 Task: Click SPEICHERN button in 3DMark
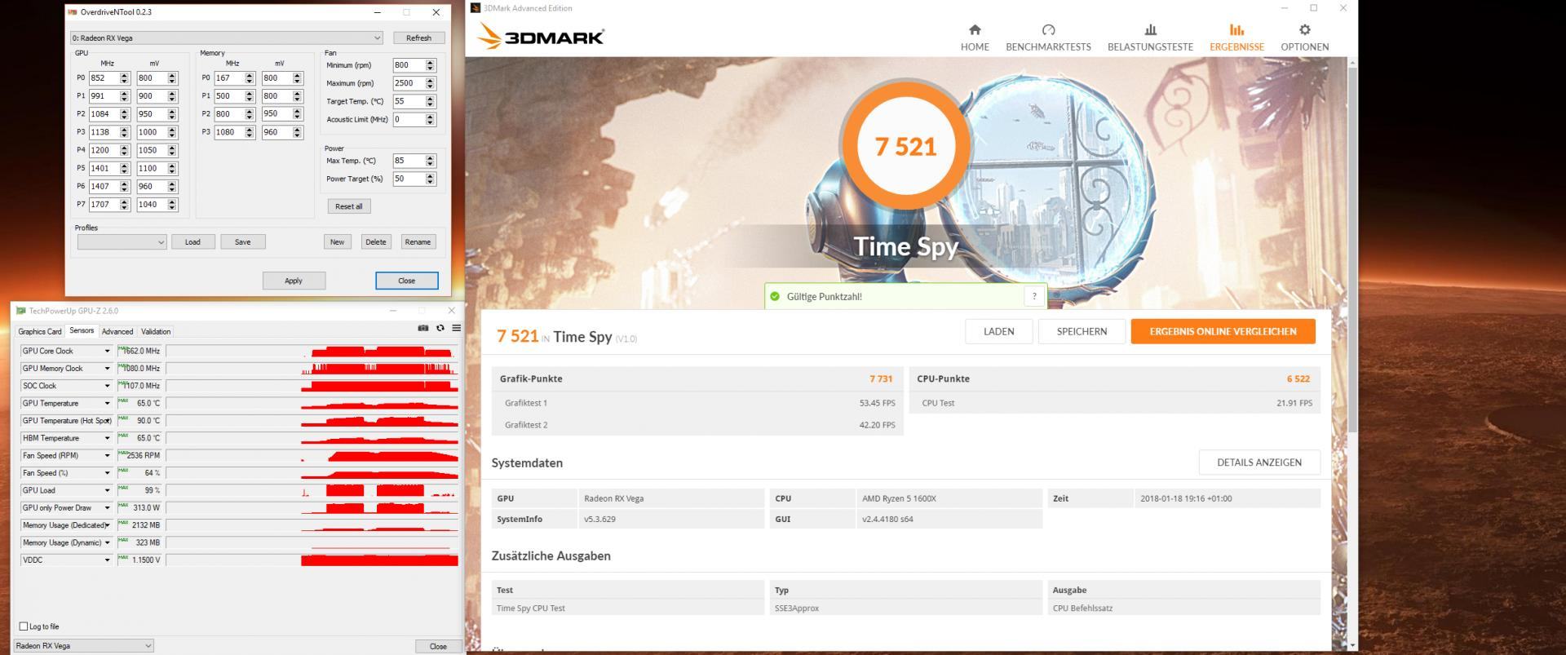click(x=1082, y=331)
